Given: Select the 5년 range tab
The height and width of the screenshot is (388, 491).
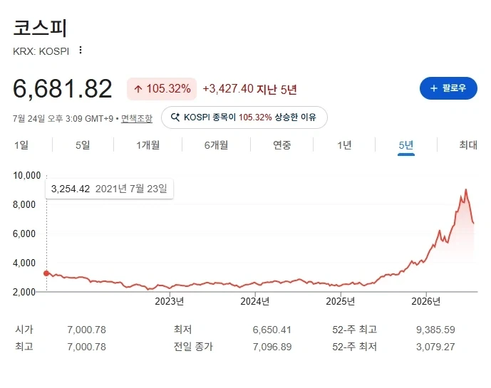Looking at the screenshot, I should tap(406, 145).
